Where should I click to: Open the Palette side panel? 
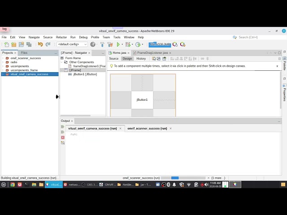[x=284, y=64]
